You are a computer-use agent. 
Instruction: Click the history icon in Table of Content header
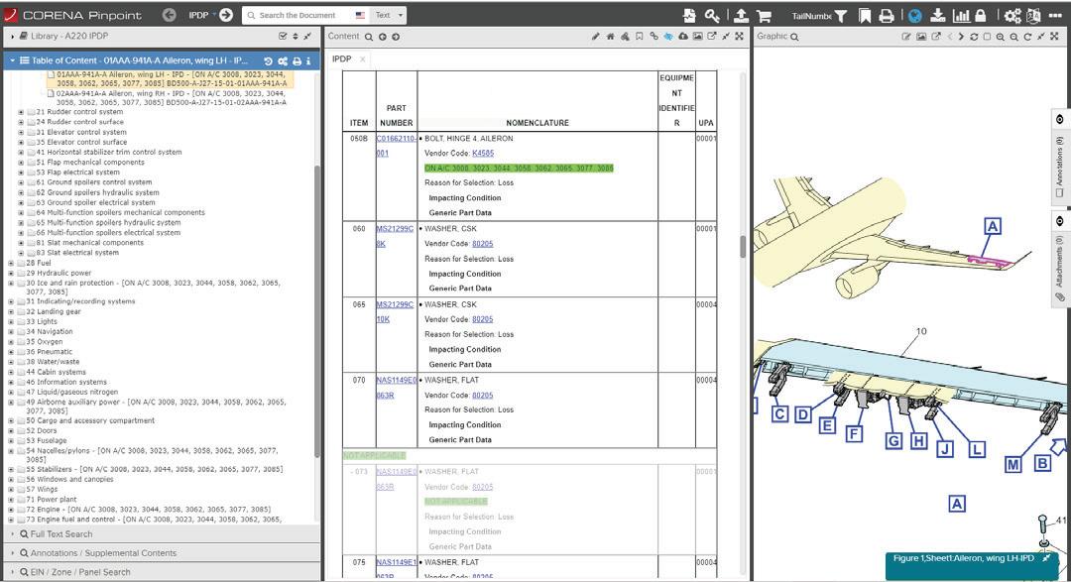tap(268, 60)
